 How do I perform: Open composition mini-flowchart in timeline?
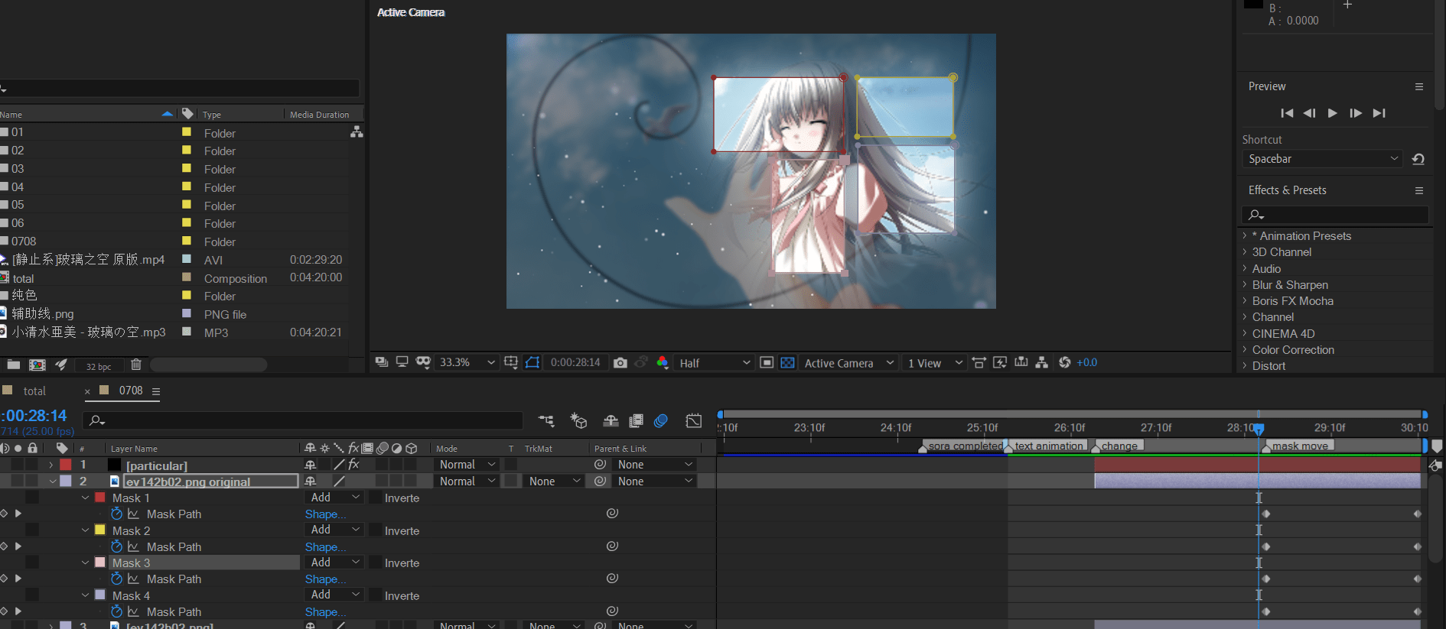(x=546, y=420)
